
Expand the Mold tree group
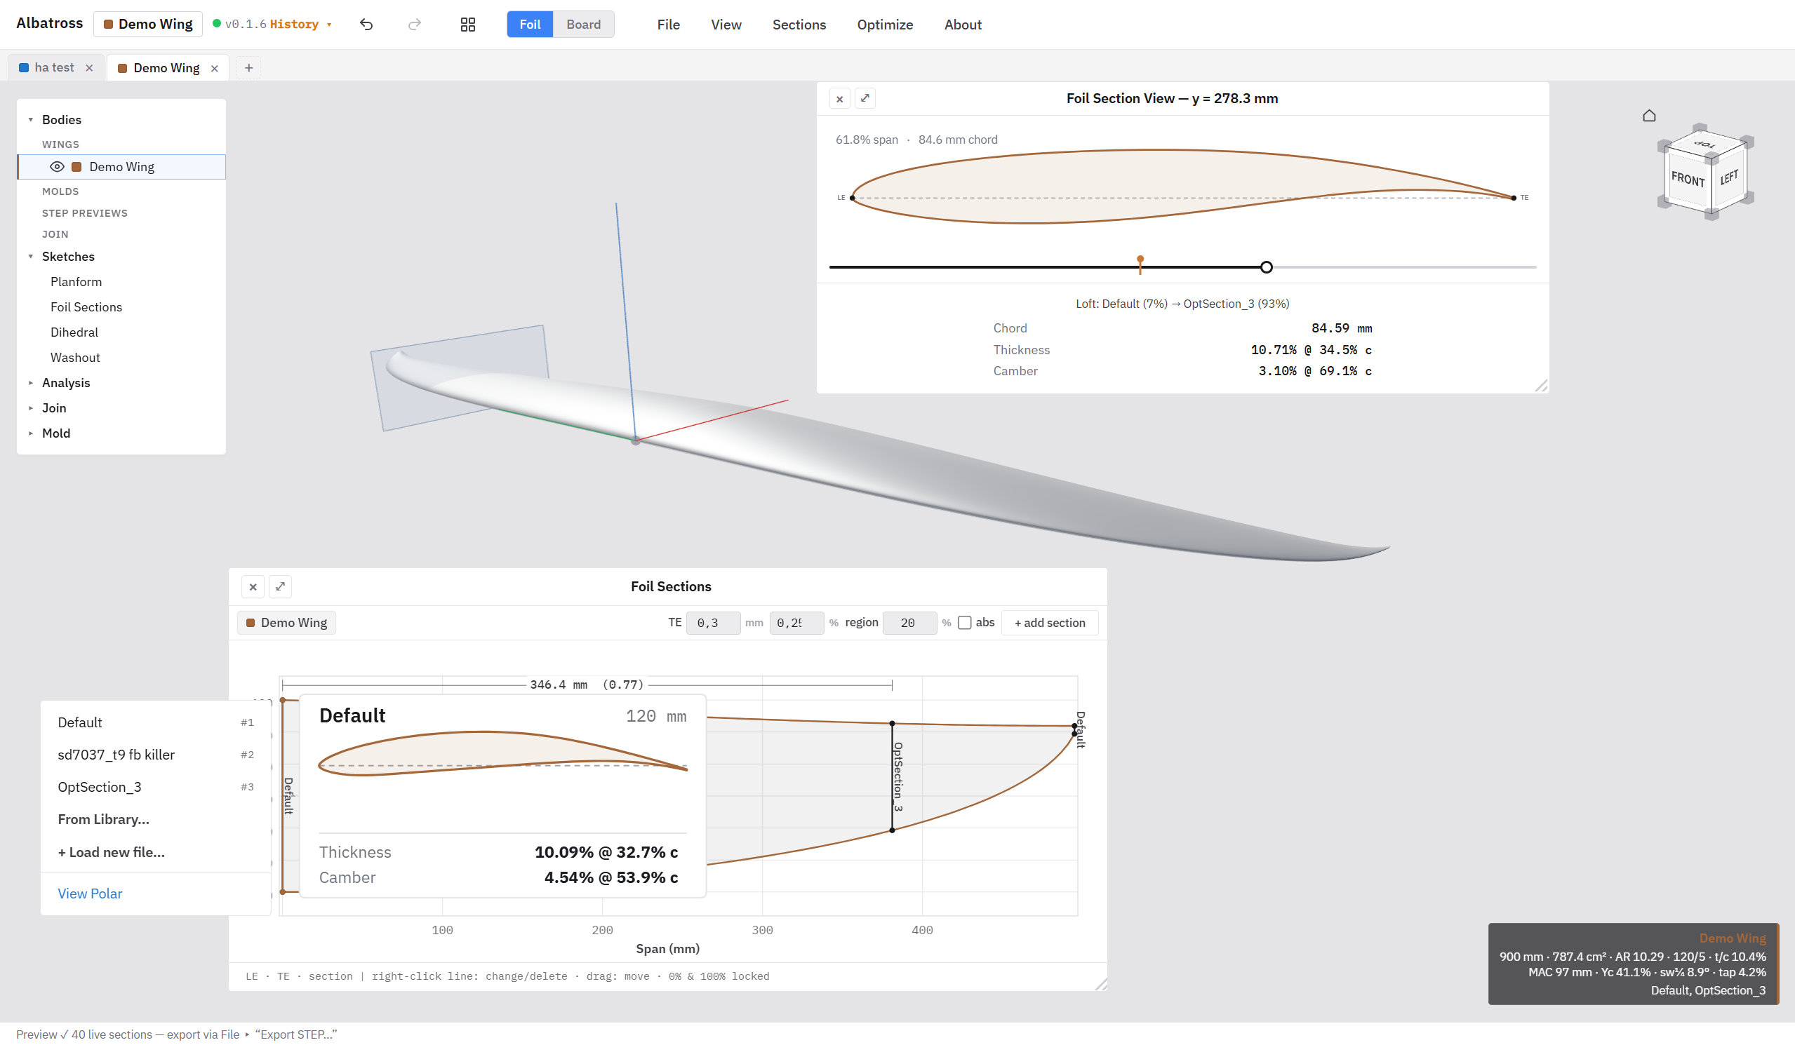point(31,433)
